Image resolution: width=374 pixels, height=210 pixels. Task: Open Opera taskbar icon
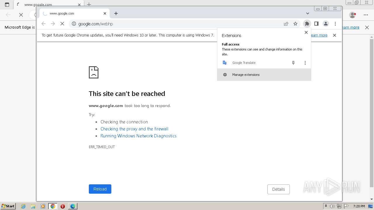(63, 206)
